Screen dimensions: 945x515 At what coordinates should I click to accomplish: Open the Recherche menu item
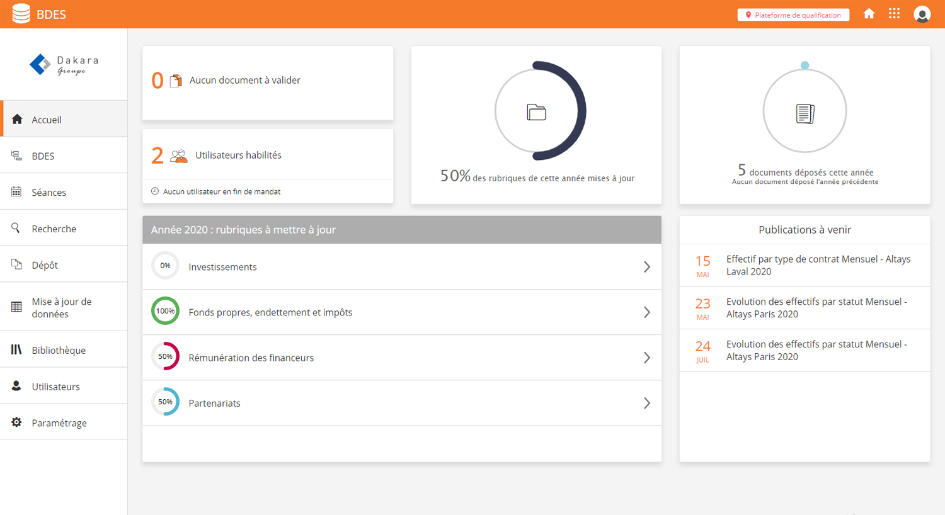coord(64,229)
